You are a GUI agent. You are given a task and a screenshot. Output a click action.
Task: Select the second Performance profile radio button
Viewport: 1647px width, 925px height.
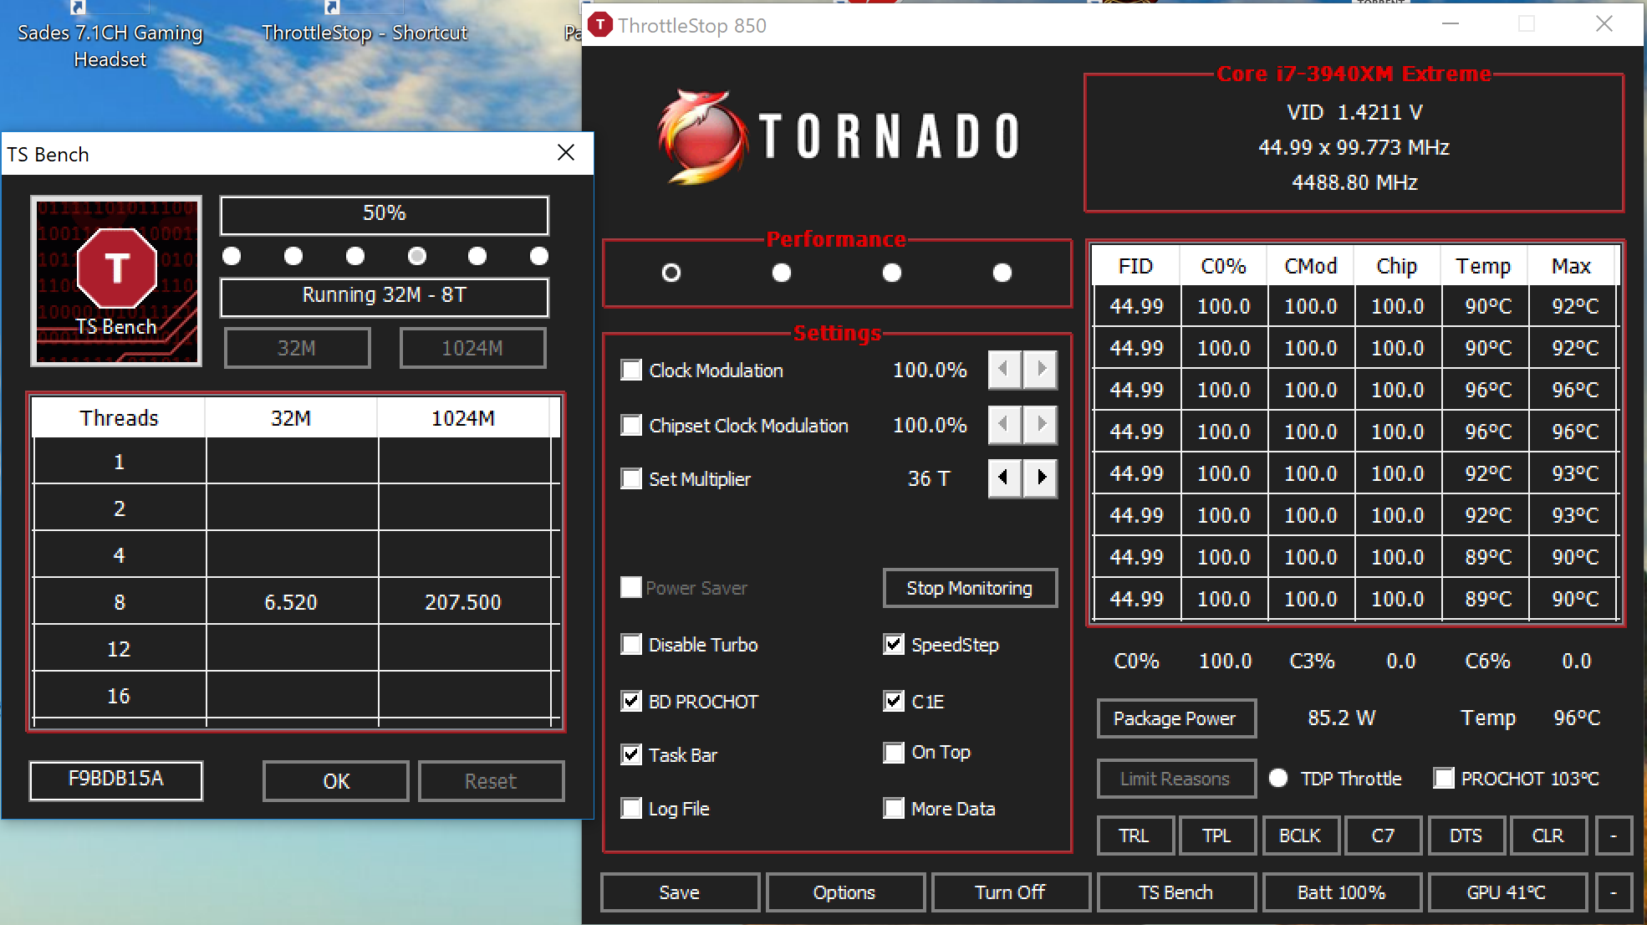click(782, 273)
